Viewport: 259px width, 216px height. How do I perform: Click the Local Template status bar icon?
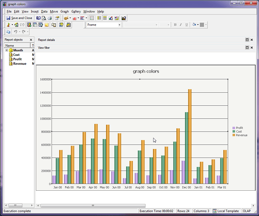pyautogui.click(x=215, y=211)
